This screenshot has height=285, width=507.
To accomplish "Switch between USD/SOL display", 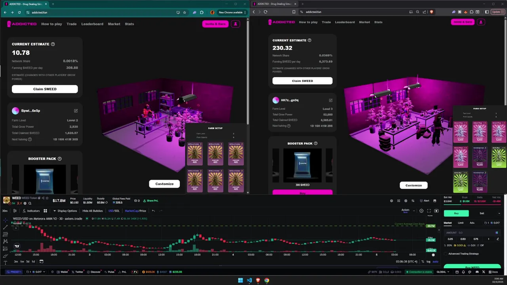I will pyautogui.click(x=114, y=211).
